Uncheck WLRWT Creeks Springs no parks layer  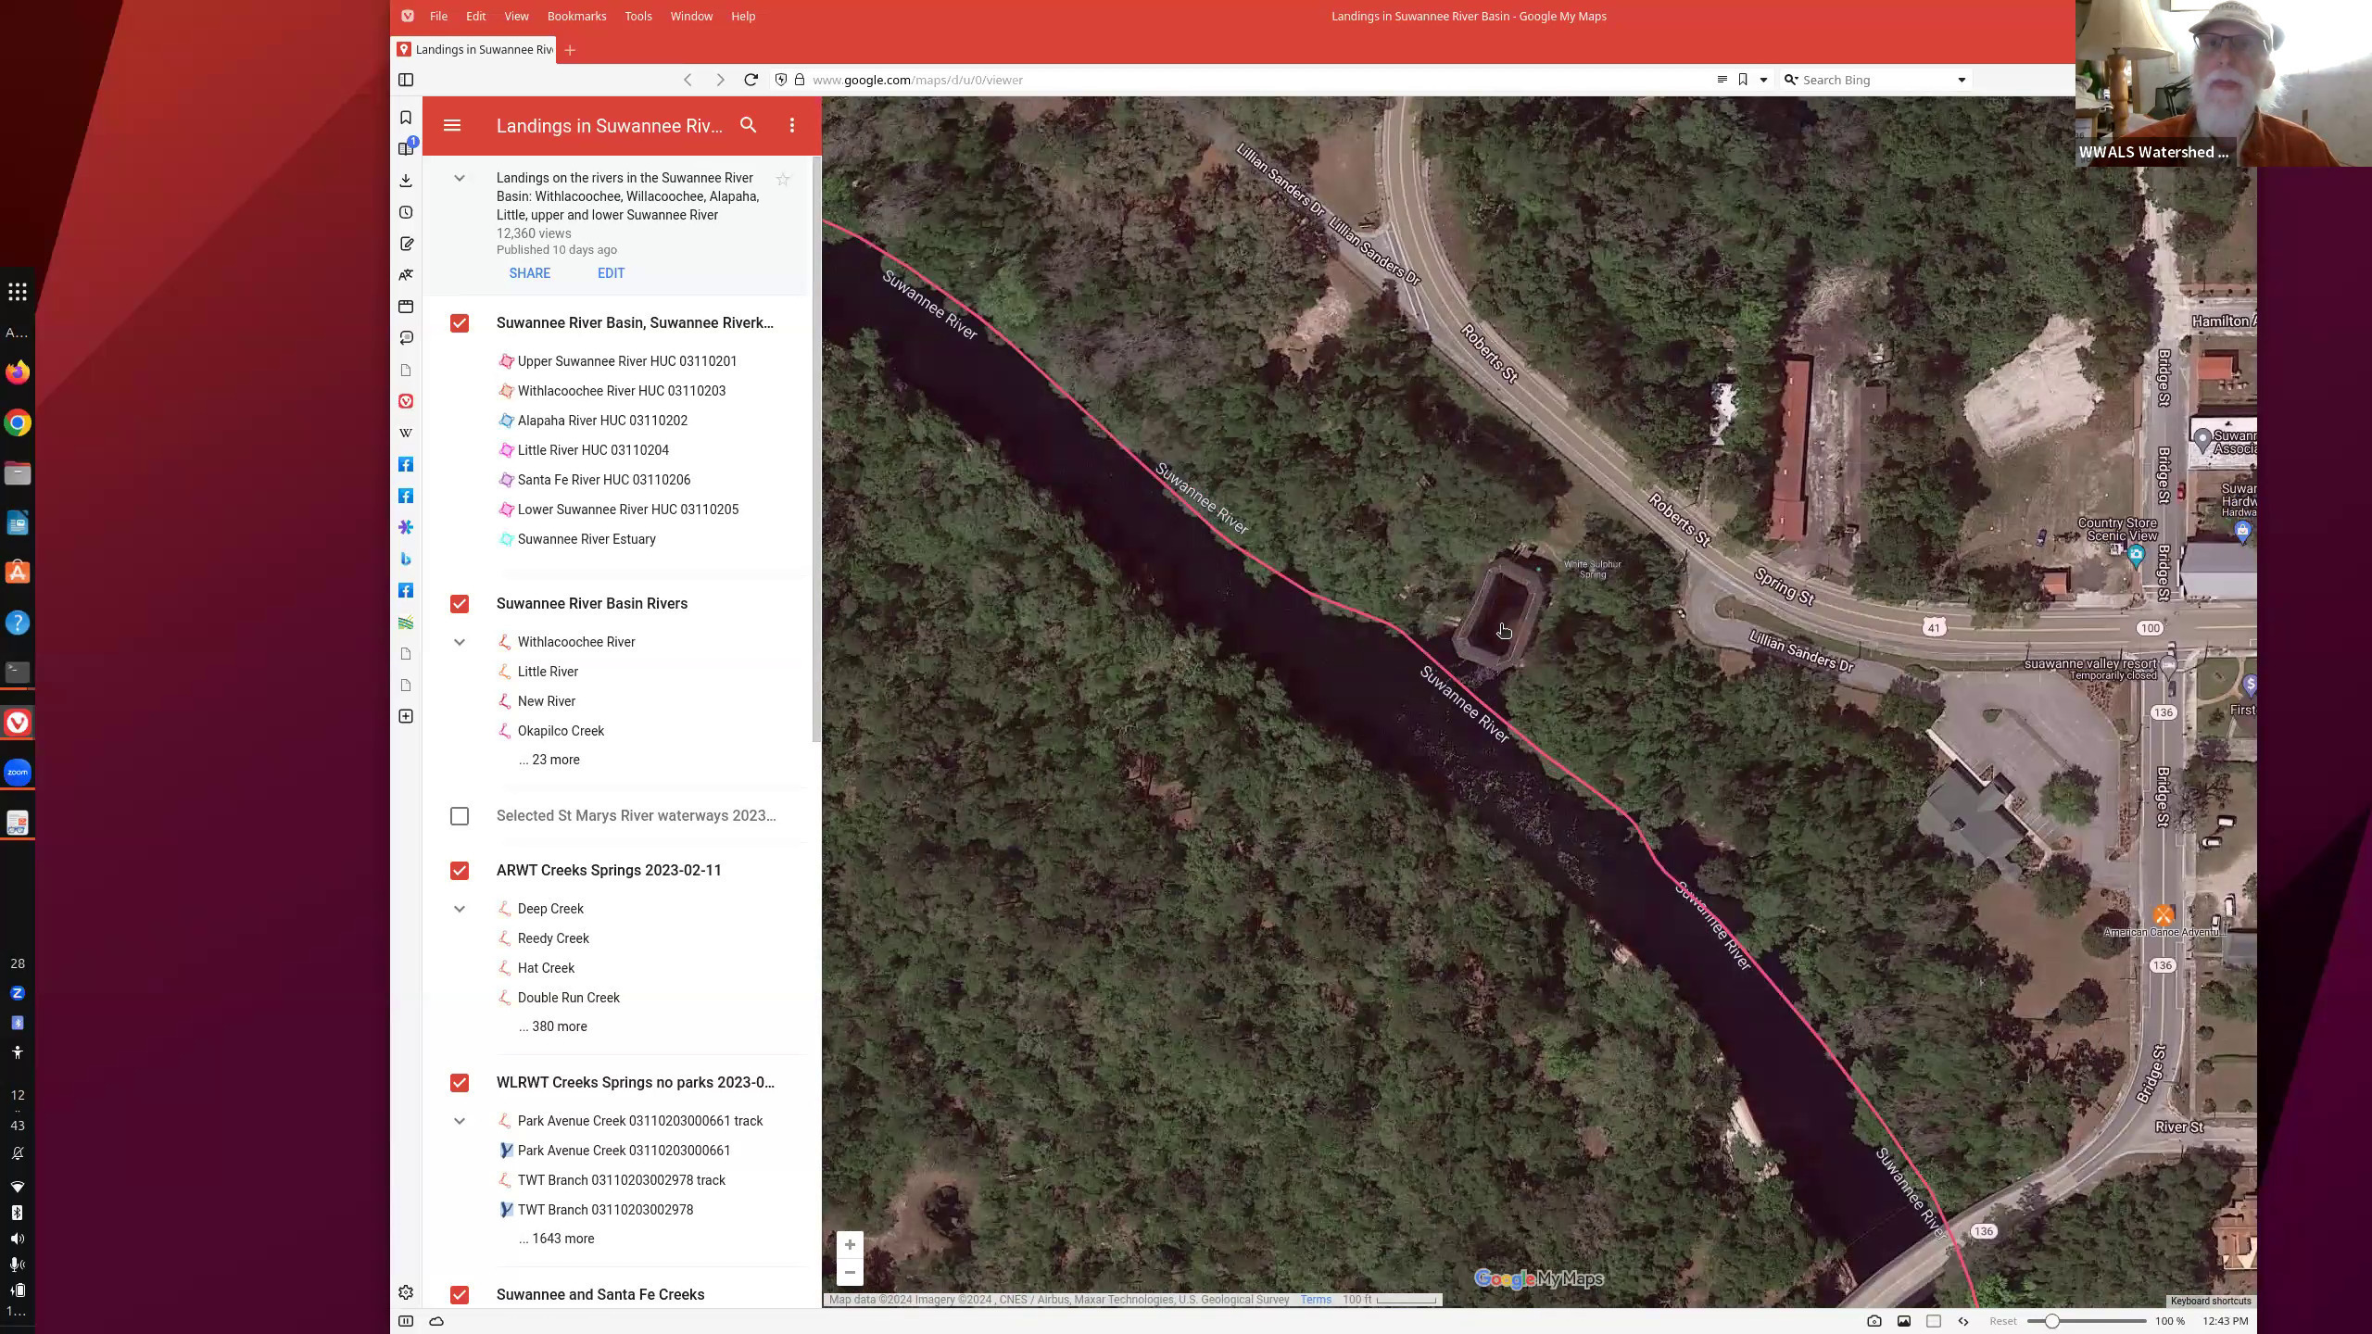click(460, 1083)
